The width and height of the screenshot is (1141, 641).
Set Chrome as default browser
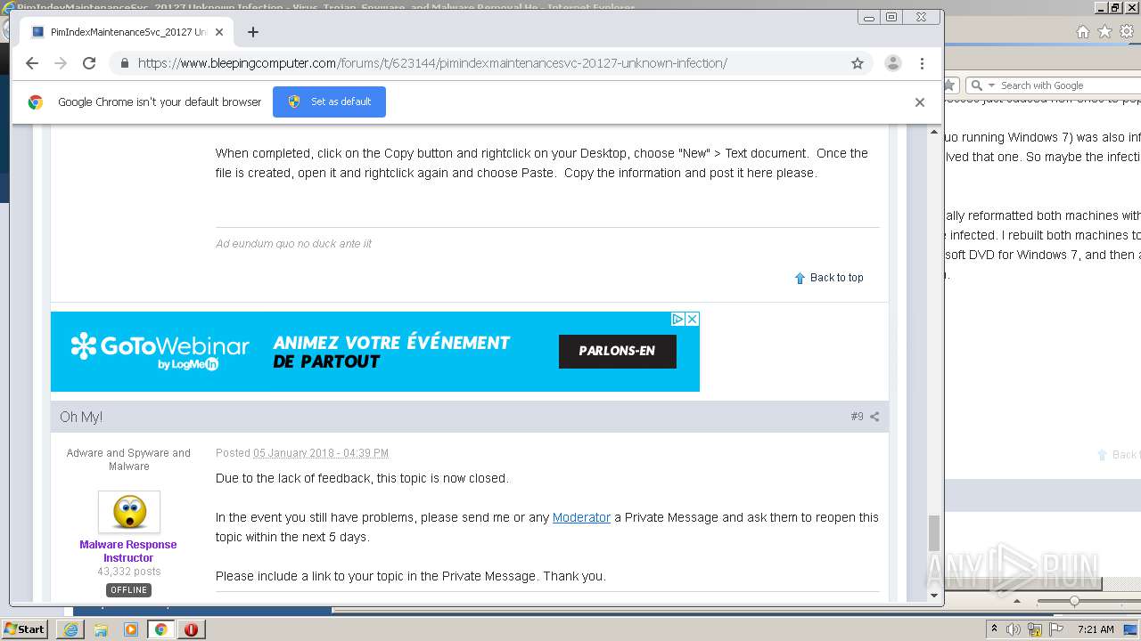[x=329, y=101]
